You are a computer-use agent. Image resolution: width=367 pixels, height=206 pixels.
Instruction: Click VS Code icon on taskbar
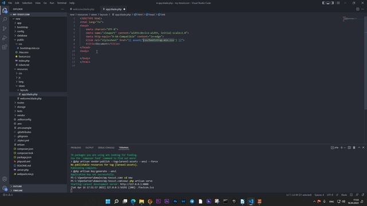click(x=251, y=201)
